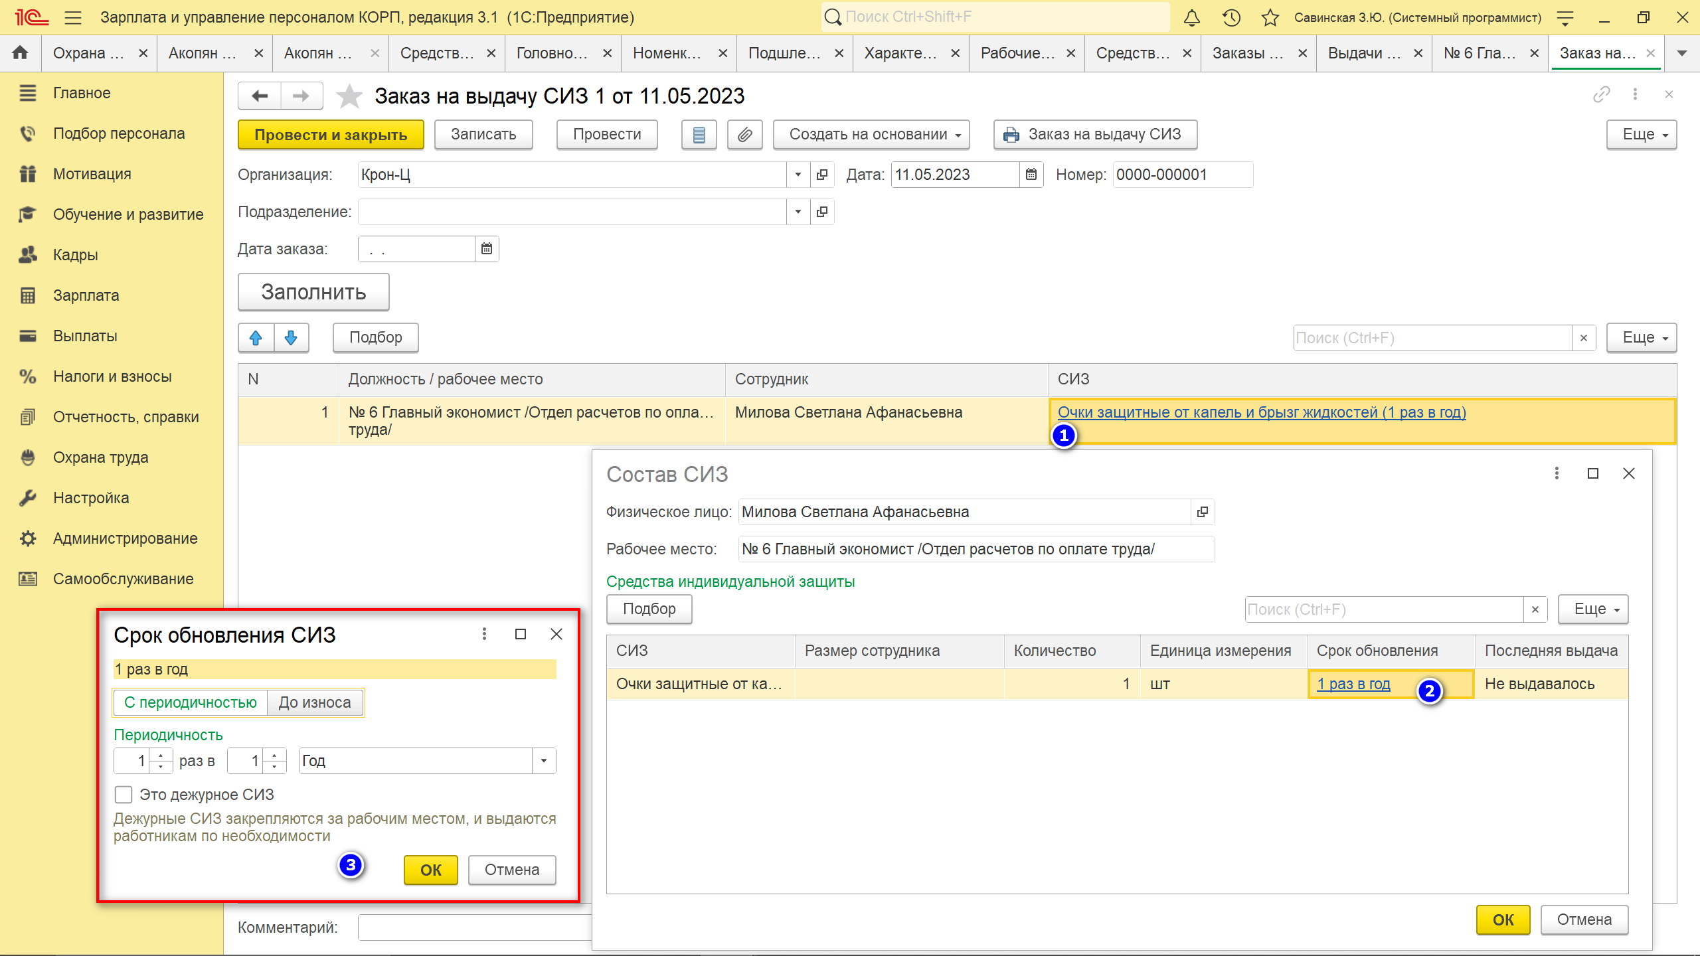Move row down with blue arrow
1700x956 pixels.
click(x=291, y=338)
